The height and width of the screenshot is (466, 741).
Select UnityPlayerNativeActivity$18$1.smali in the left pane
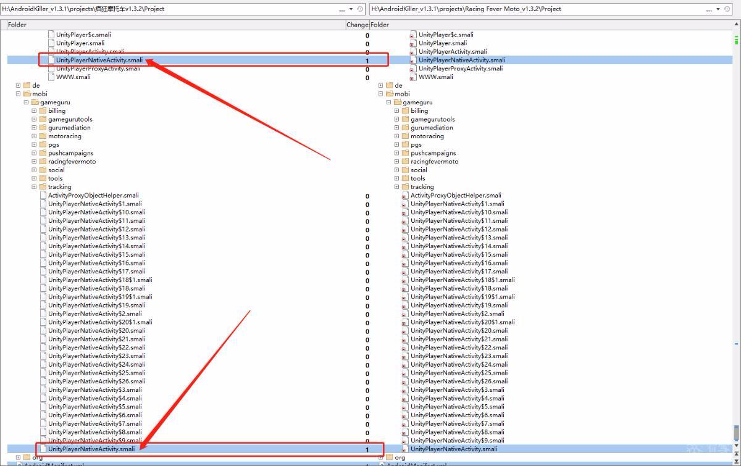point(100,280)
